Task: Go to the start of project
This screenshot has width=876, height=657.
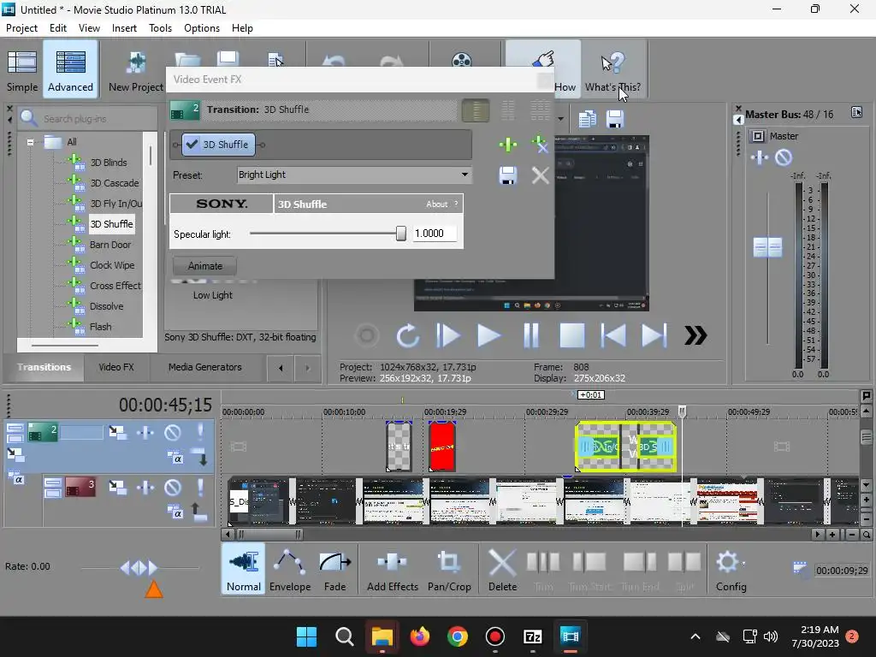Action: point(613,335)
